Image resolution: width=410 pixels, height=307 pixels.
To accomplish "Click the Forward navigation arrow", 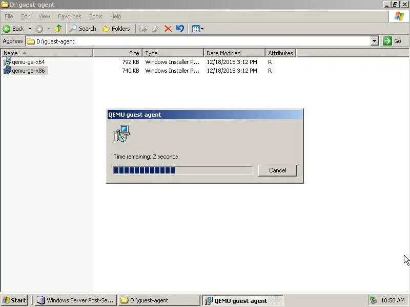I will click(x=39, y=29).
